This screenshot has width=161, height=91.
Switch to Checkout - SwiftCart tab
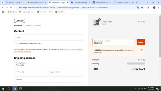tap(80, 3)
